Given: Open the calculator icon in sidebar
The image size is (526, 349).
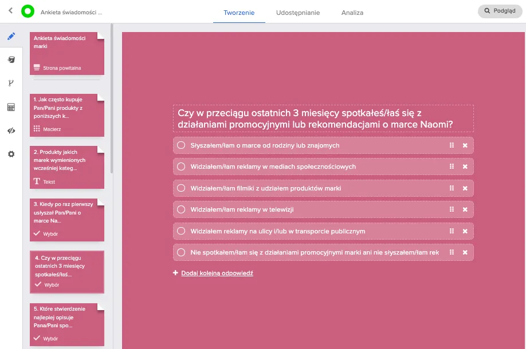Looking at the screenshot, I should click(11, 107).
